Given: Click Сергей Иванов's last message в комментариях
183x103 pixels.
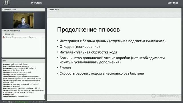Looking at the screenshot, I should (x=16, y=96).
